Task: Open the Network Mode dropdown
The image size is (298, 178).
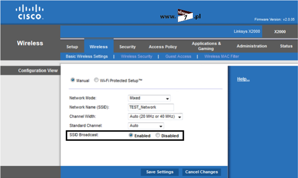Action: (149, 98)
